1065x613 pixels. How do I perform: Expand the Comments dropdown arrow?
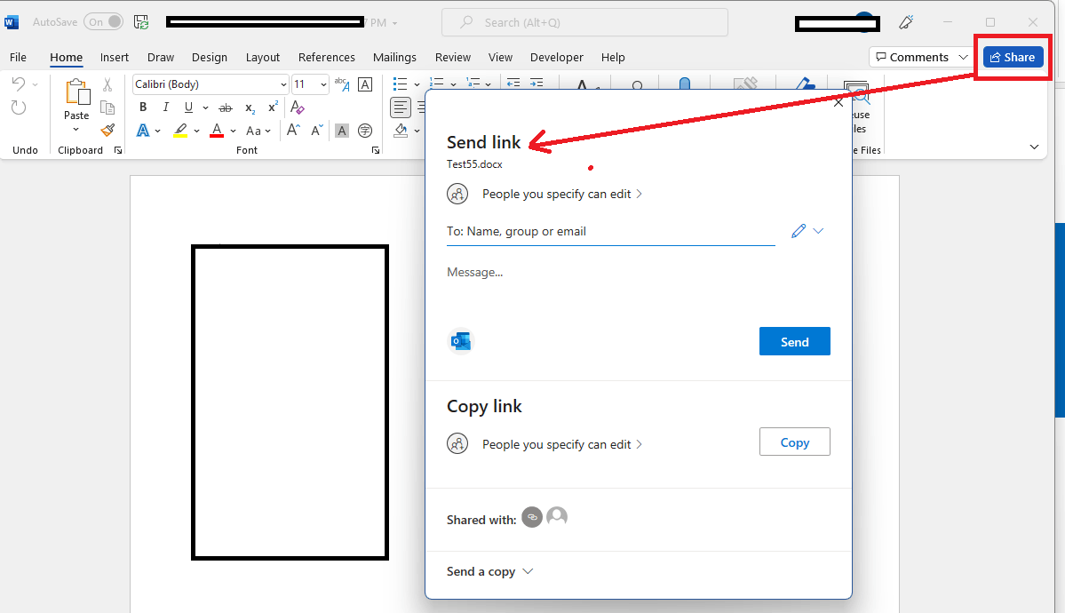[963, 57]
